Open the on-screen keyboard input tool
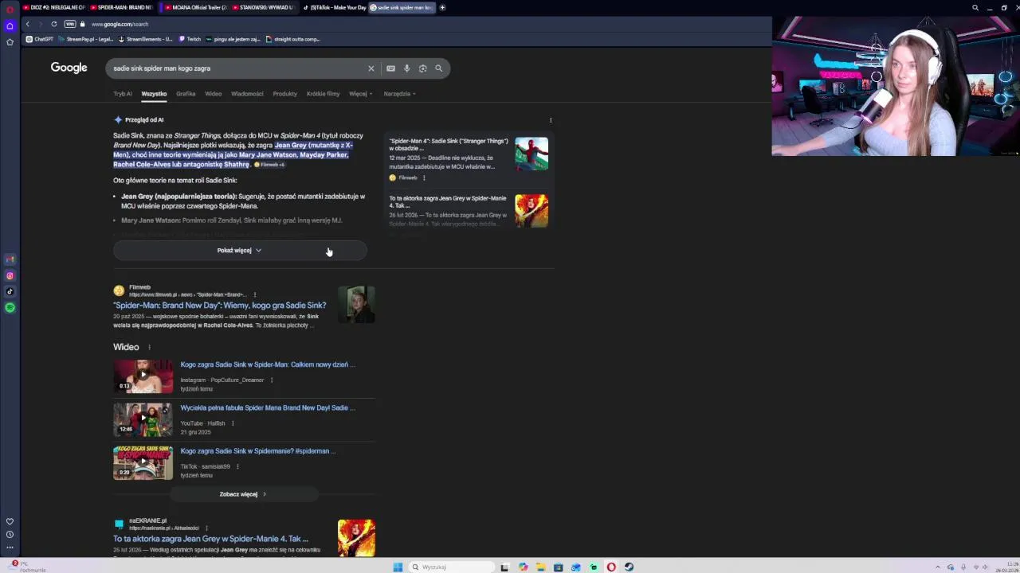The height and width of the screenshot is (573, 1020). (x=390, y=68)
